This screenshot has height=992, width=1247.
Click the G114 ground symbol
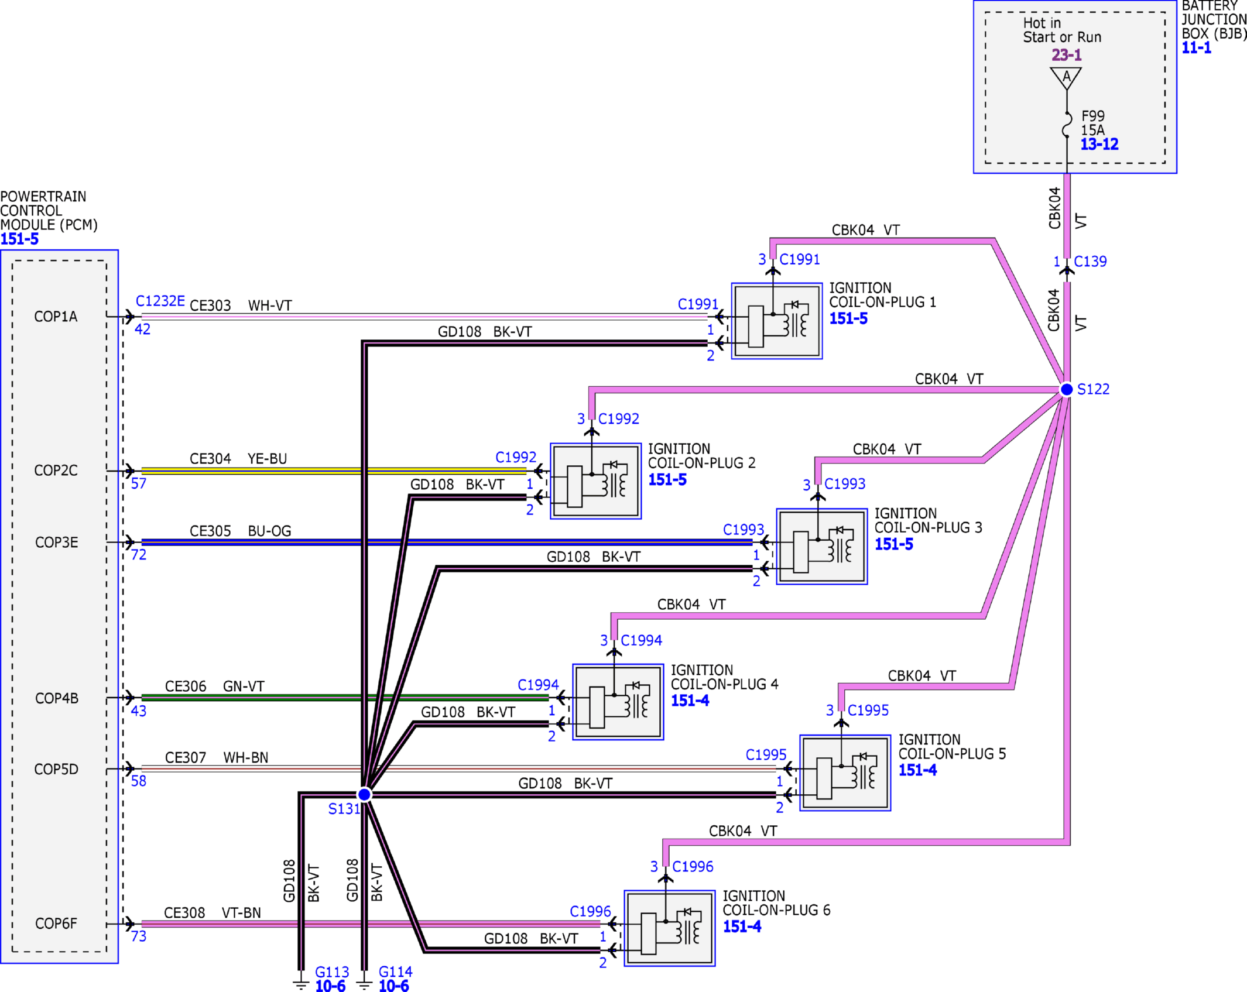[364, 984]
